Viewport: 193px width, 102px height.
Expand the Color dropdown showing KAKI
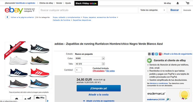click(x=90, y=58)
